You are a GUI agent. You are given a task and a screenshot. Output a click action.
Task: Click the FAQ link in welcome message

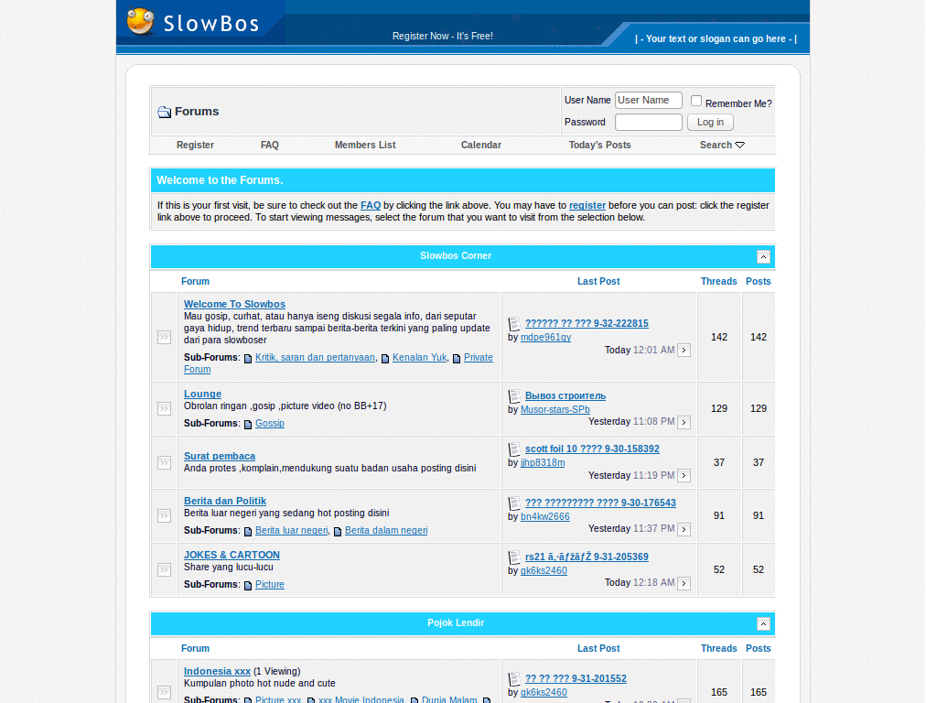point(371,206)
